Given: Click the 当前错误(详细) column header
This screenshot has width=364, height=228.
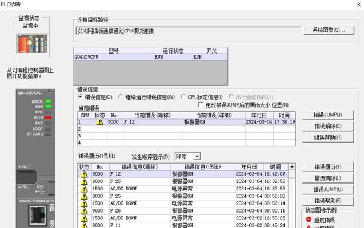Looking at the screenshot, I should [x=214, y=115].
